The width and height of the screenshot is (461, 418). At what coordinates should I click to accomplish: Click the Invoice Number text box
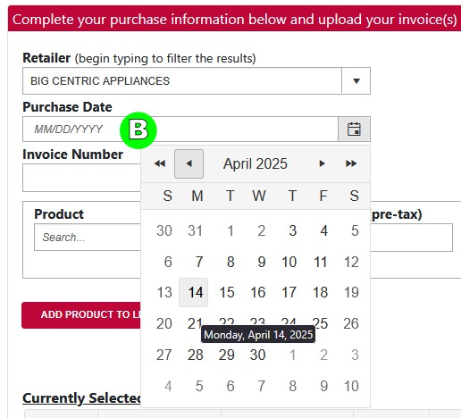pos(81,178)
